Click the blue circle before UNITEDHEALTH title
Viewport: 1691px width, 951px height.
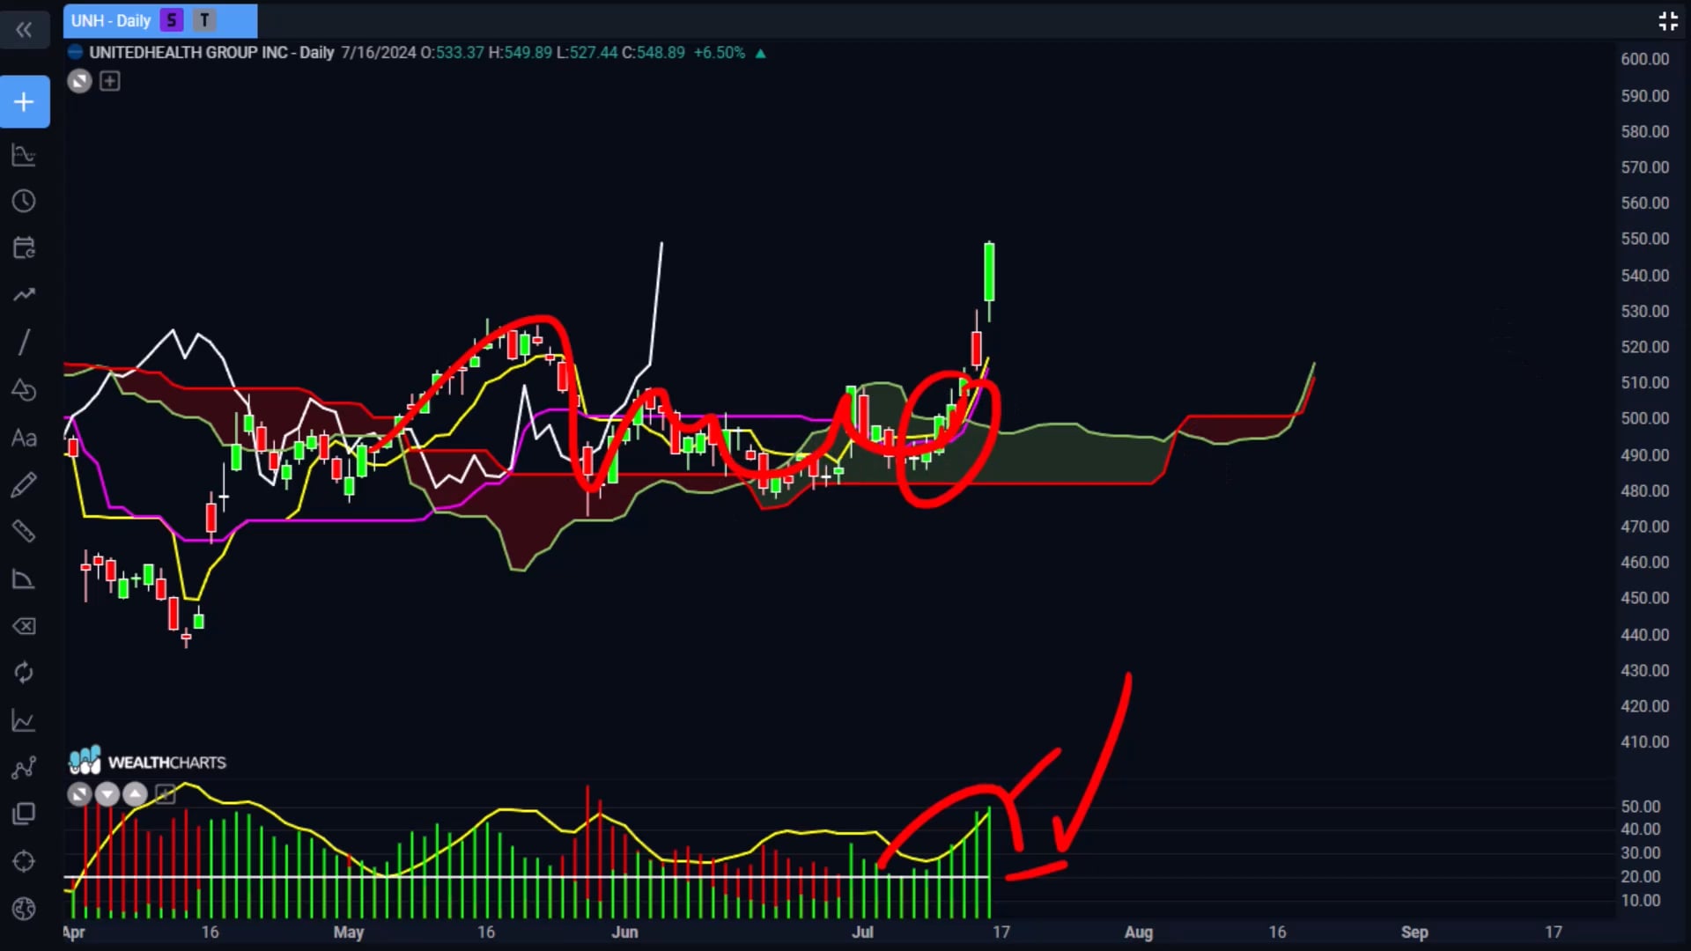76,52
